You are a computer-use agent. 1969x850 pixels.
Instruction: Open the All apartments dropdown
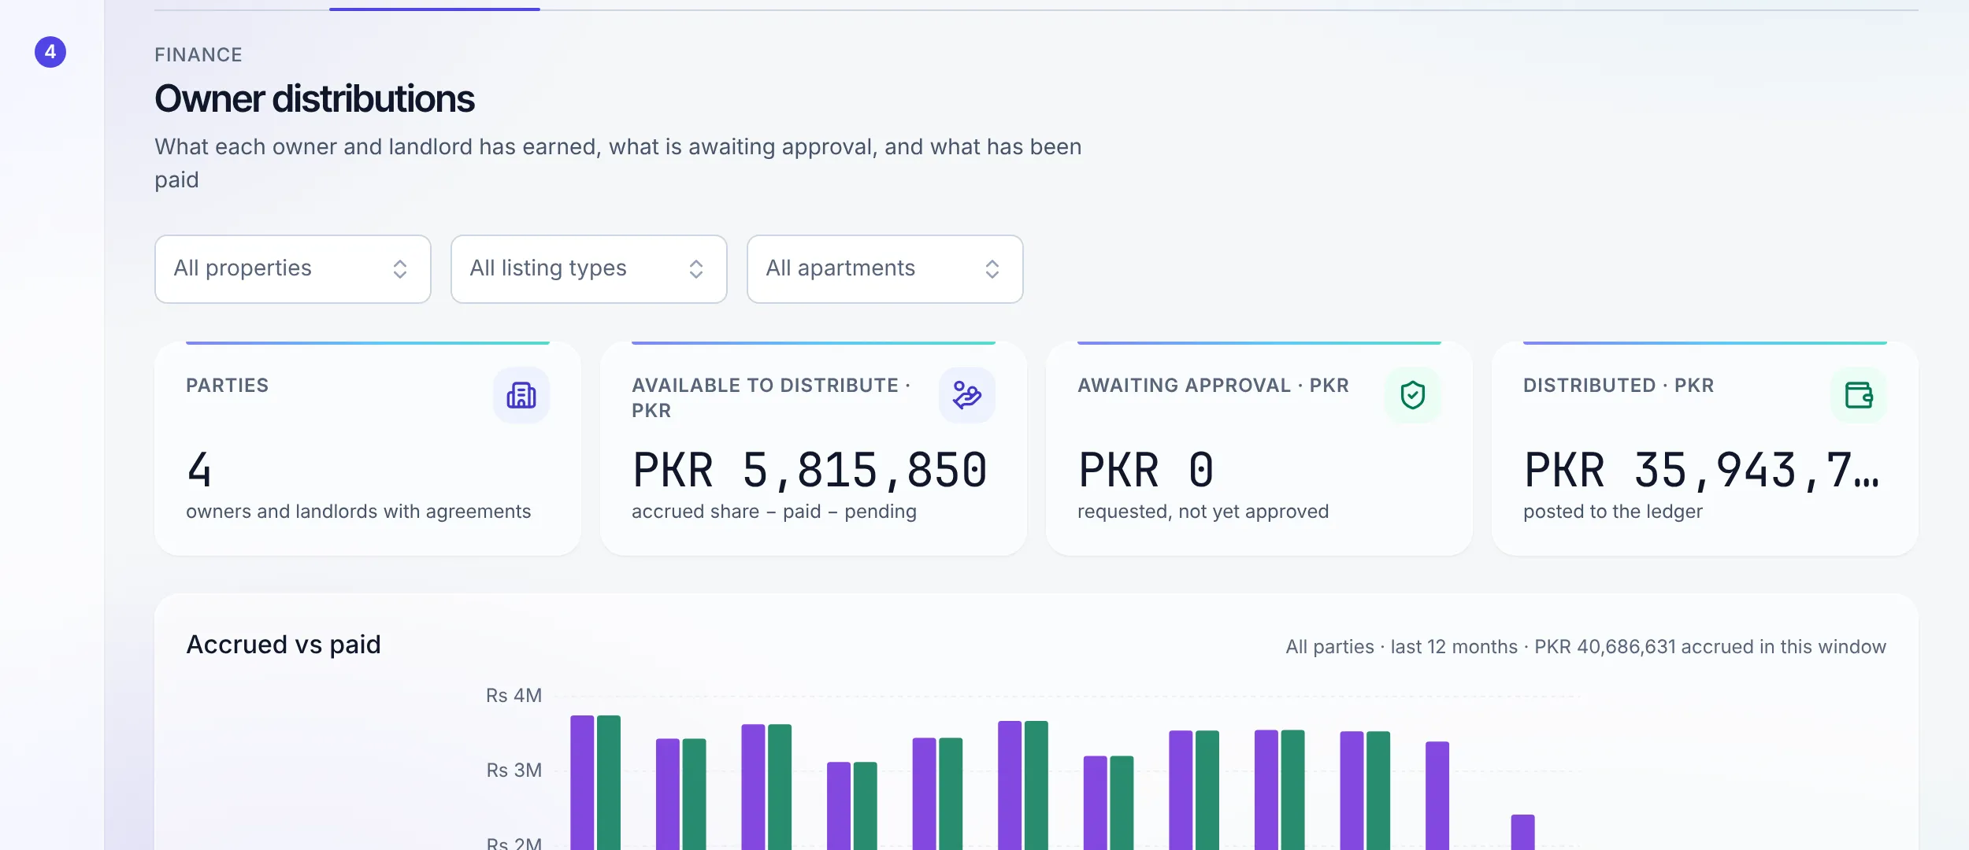(885, 269)
